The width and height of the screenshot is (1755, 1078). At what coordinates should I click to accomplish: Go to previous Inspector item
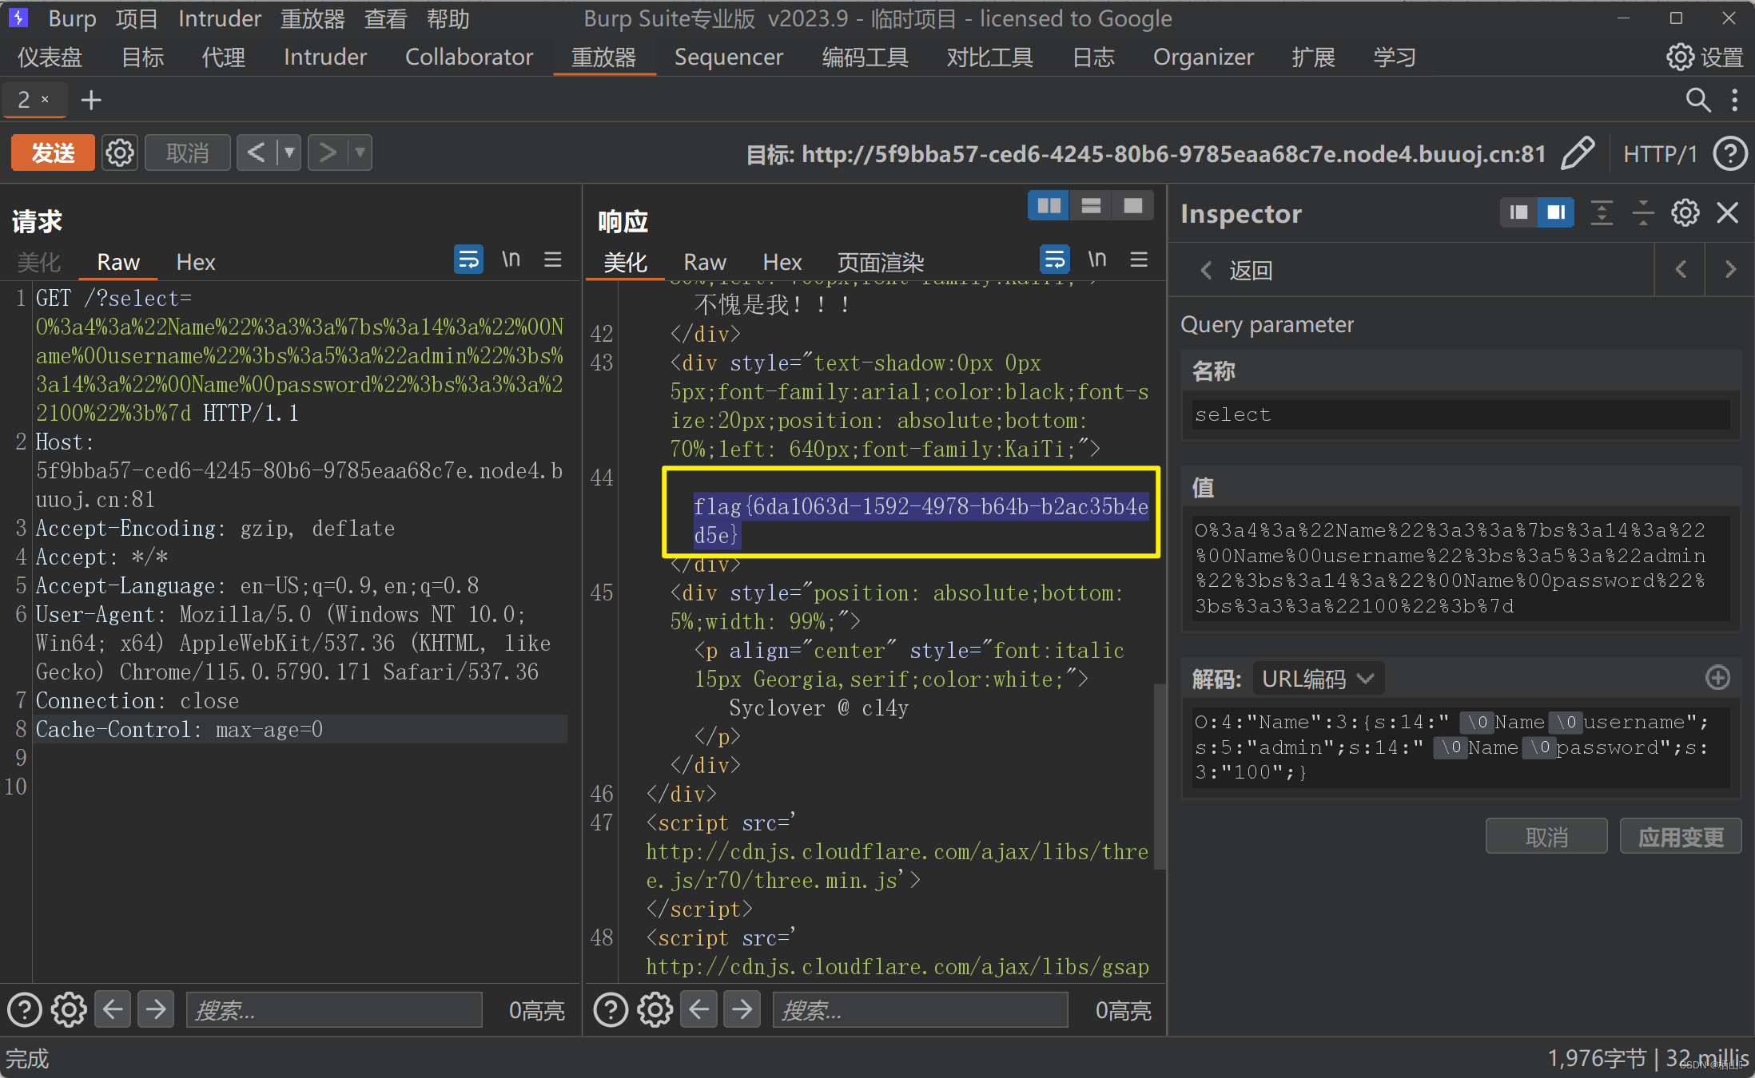pyautogui.click(x=1681, y=270)
